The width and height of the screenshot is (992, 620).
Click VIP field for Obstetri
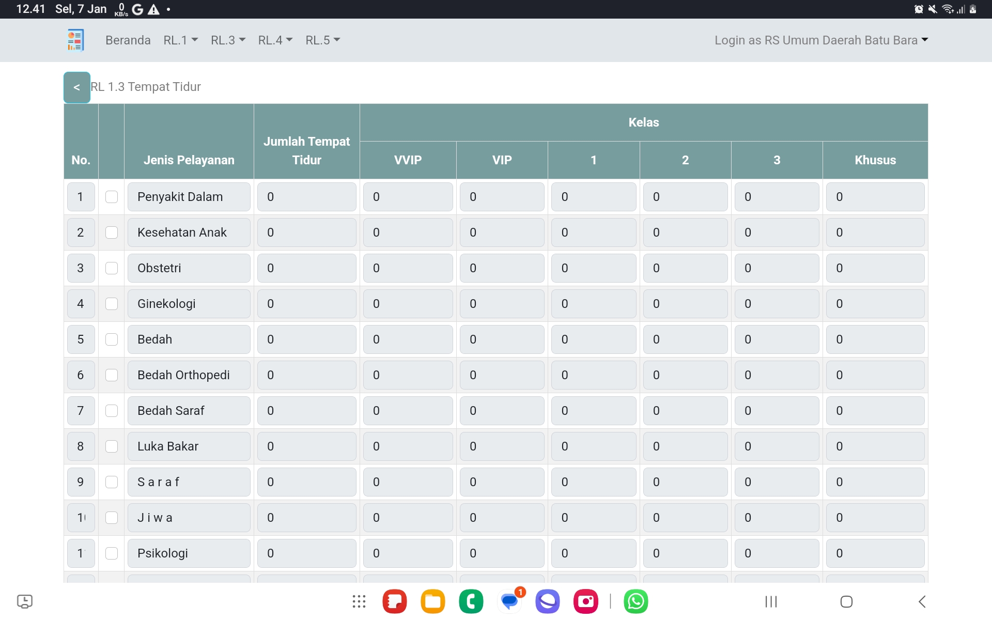502,268
